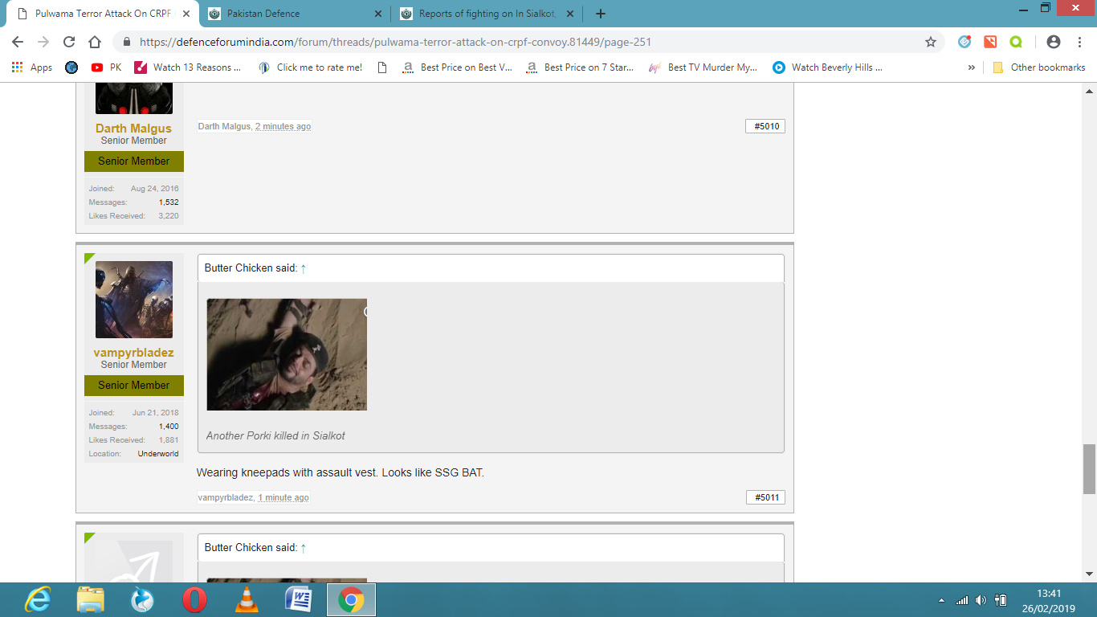Open the Other bookmarks folder

[x=1039, y=67]
